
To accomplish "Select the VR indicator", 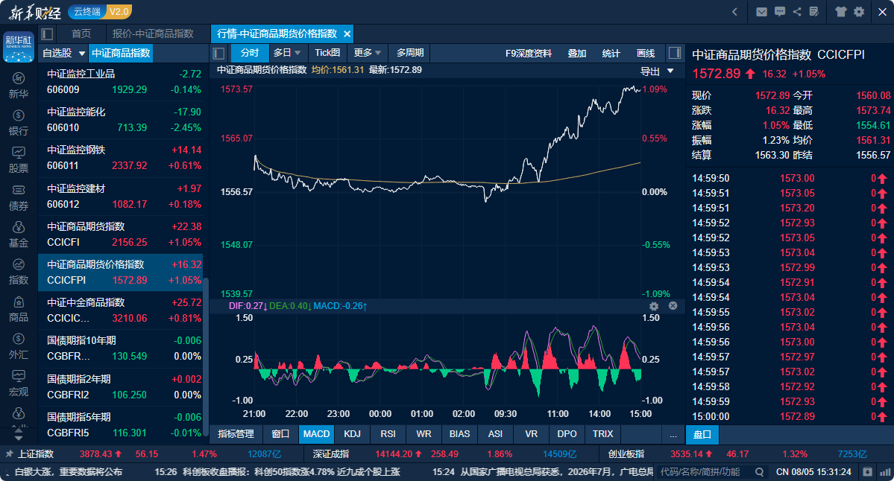I will click(x=531, y=434).
